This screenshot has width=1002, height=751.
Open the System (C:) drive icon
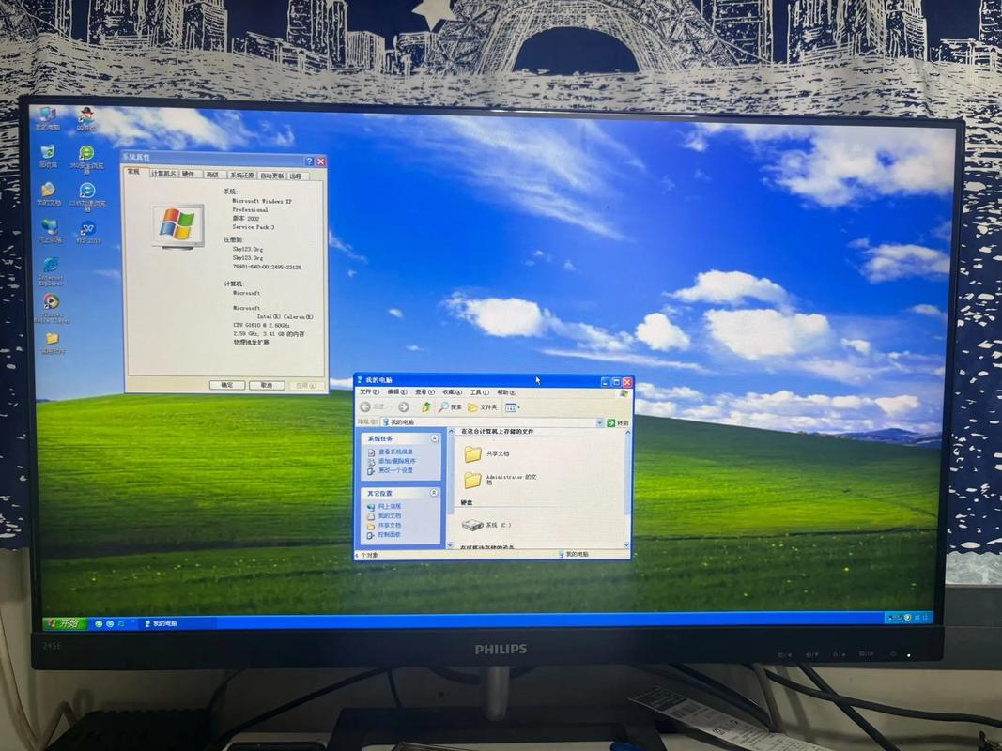coord(471,525)
